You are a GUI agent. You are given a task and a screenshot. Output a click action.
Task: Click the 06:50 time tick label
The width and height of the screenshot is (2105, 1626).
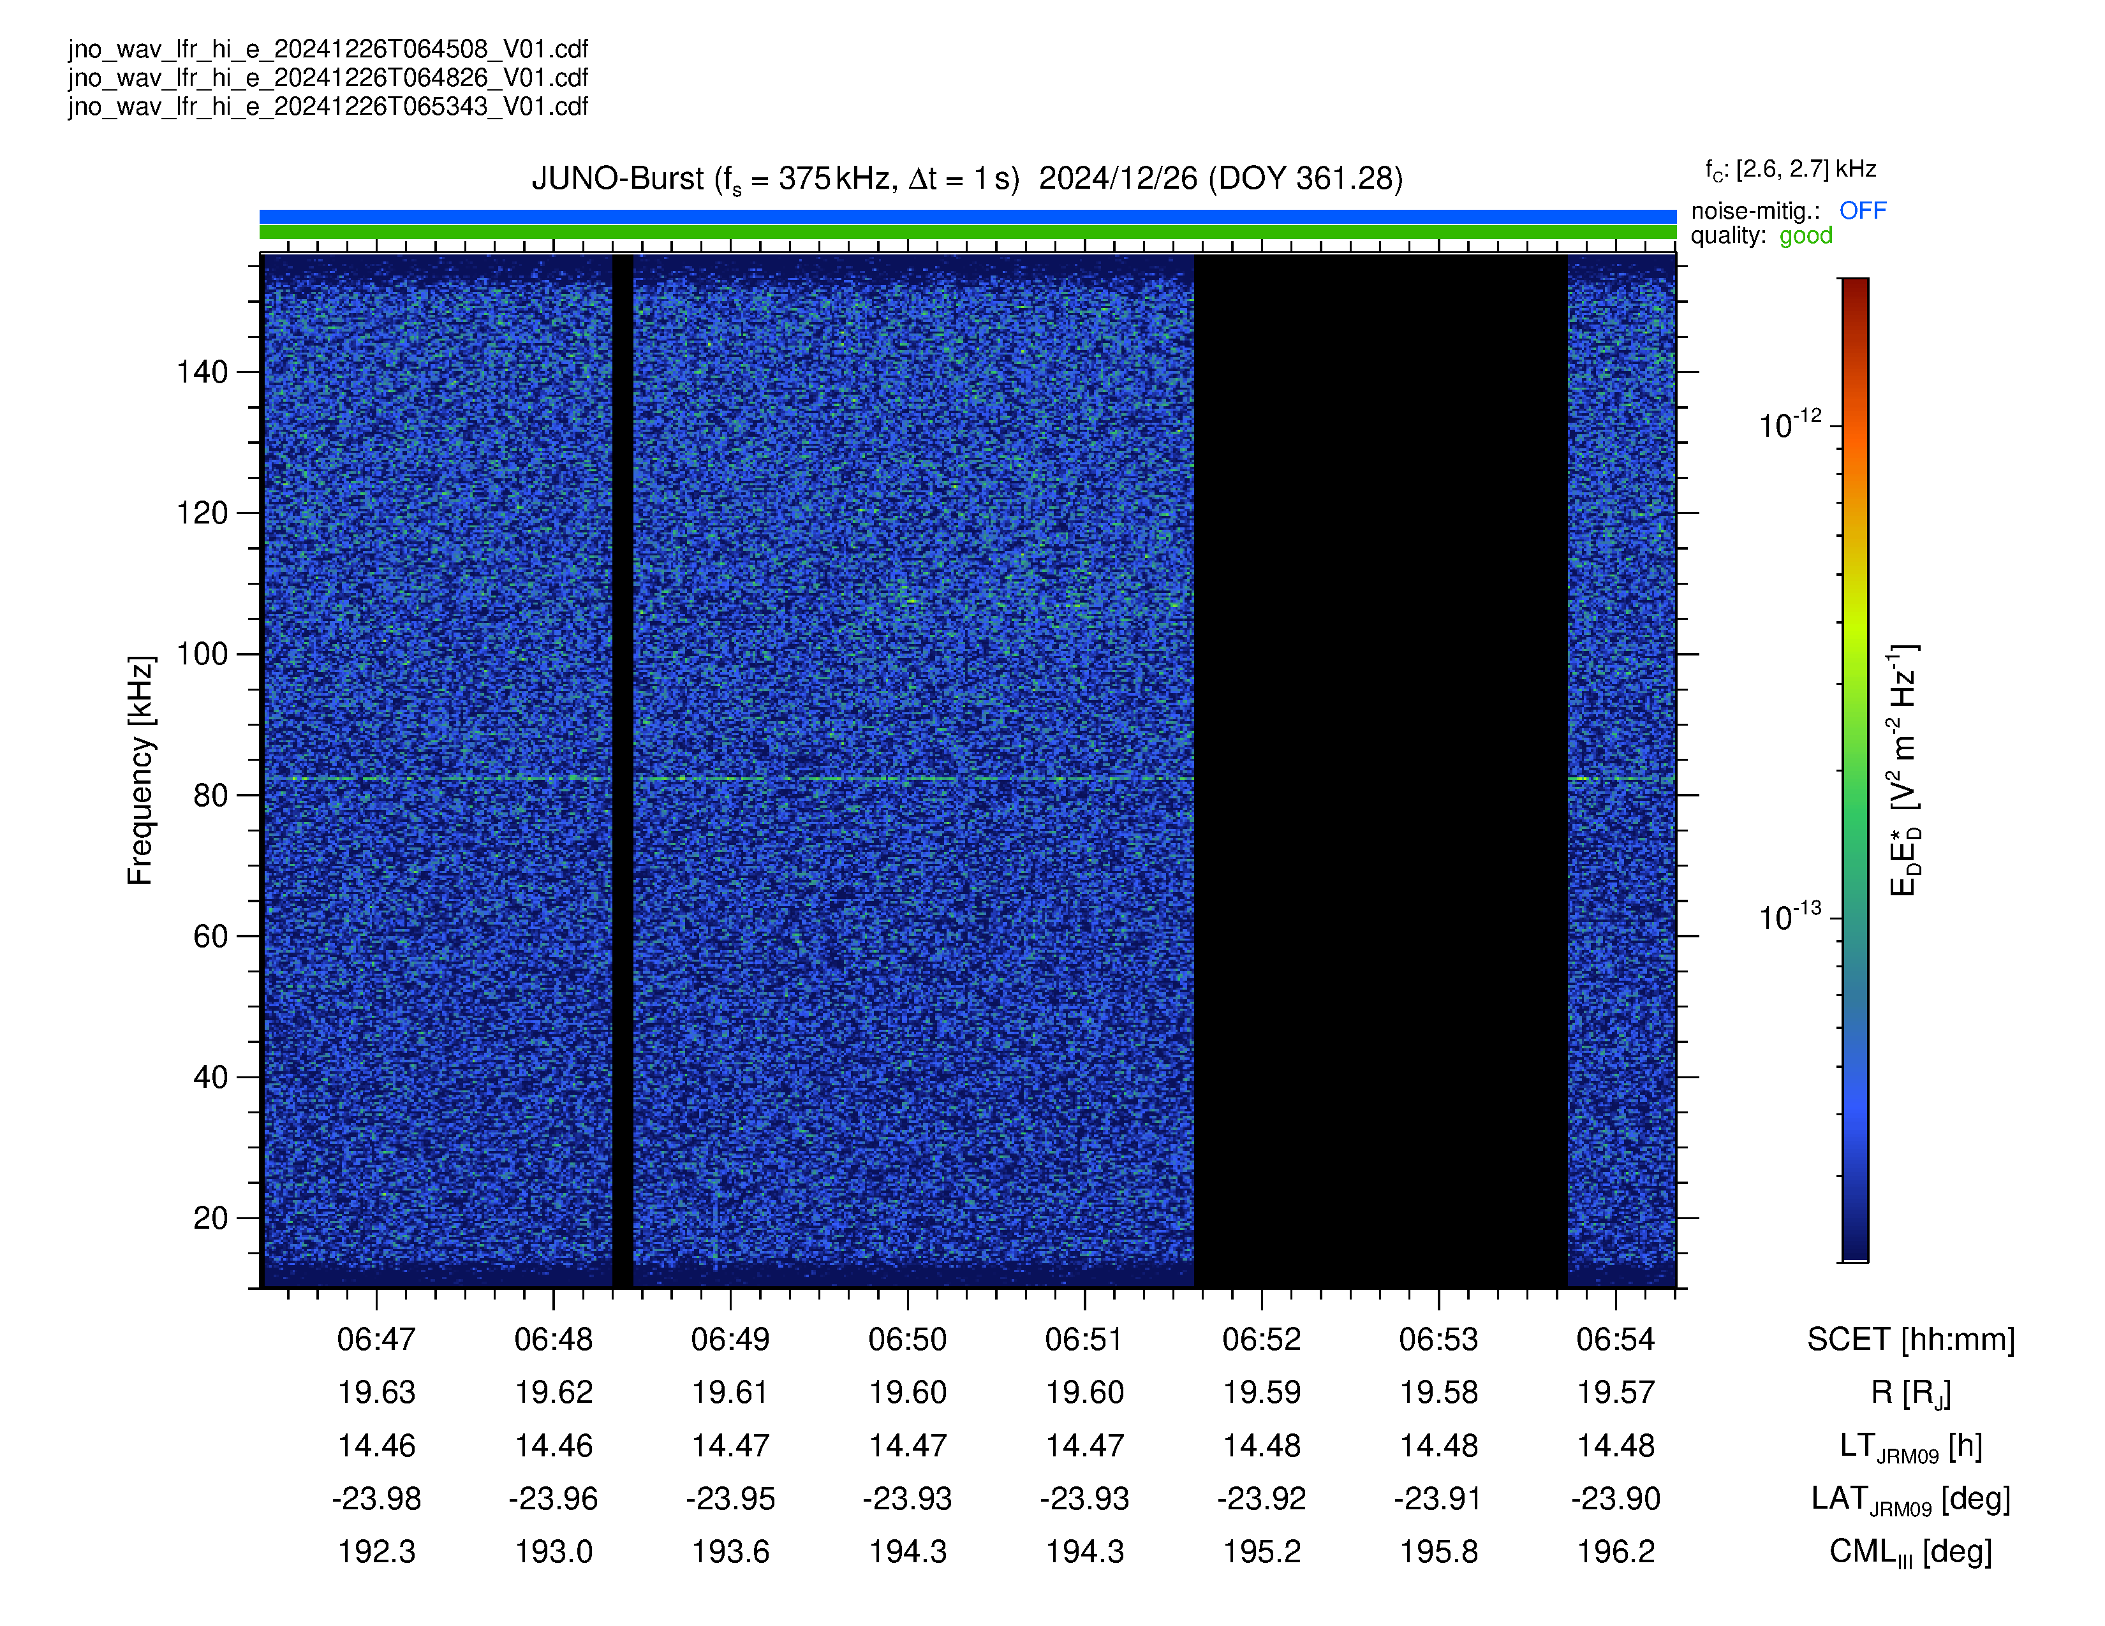pyautogui.click(x=908, y=1339)
